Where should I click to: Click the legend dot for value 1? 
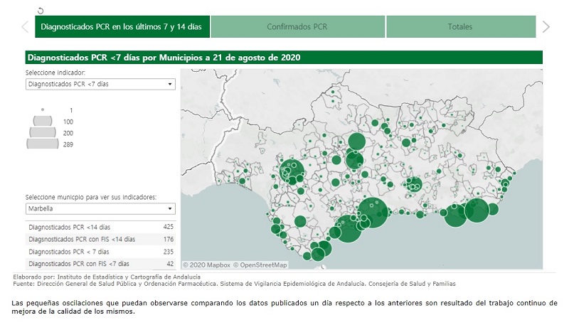coord(43,110)
